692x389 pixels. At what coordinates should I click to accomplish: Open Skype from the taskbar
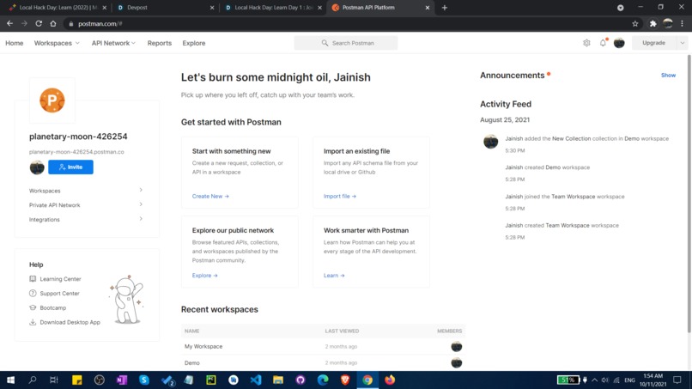144,380
